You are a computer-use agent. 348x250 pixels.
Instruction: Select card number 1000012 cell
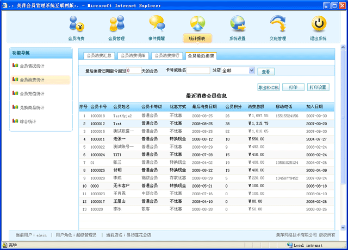[98, 124]
